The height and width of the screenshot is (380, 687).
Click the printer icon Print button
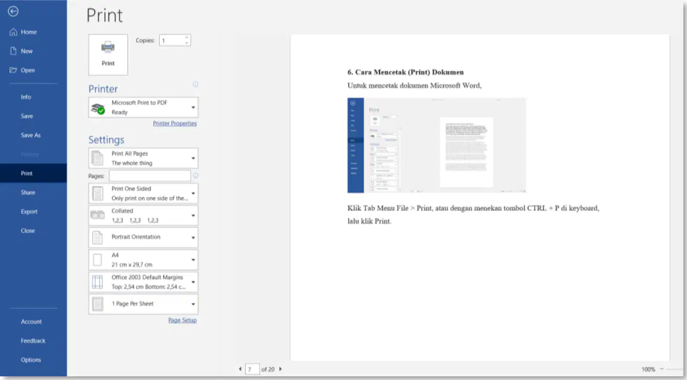click(108, 54)
